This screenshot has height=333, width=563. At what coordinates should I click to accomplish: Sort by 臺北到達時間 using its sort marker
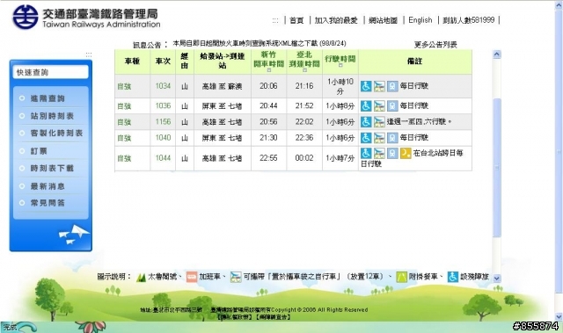[x=304, y=70]
